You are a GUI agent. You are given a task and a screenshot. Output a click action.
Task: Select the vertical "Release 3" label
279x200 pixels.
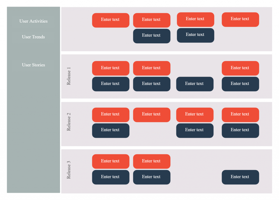(x=69, y=170)
